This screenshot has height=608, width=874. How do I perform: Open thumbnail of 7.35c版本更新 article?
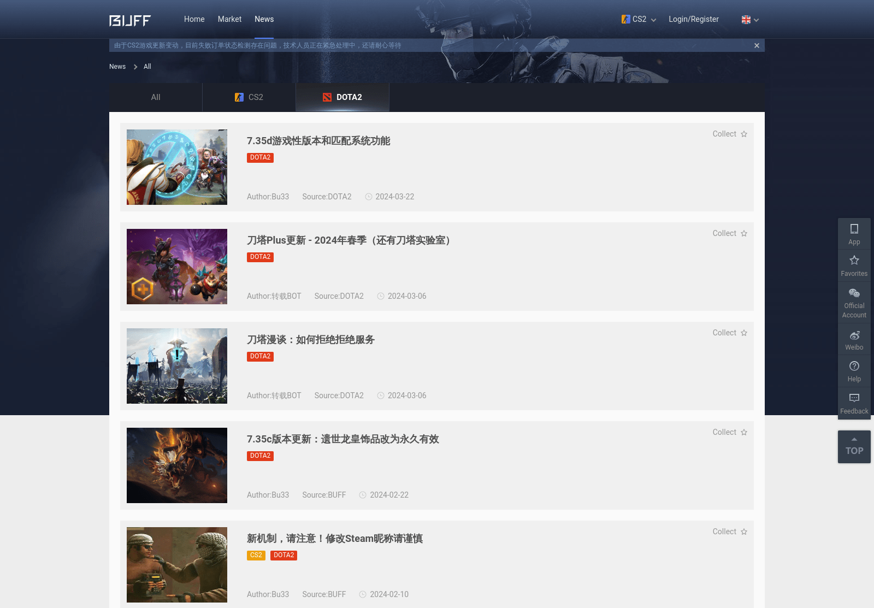177,465
